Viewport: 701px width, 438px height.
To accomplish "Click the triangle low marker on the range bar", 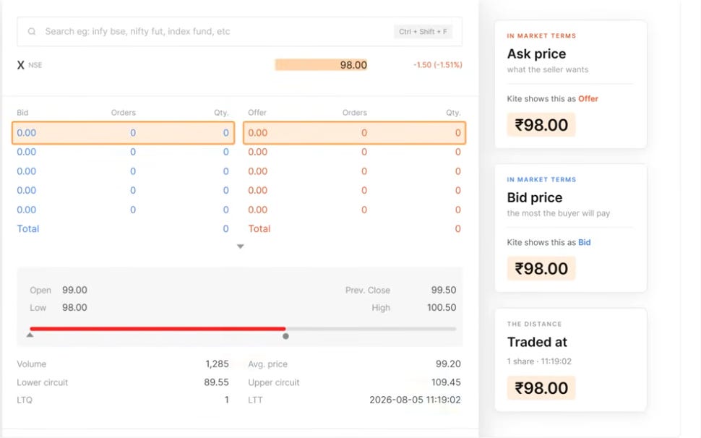I will click(x=30, y=335).
